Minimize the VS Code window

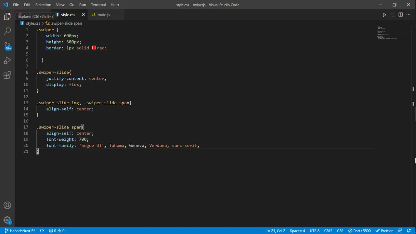tap(380, 5)
